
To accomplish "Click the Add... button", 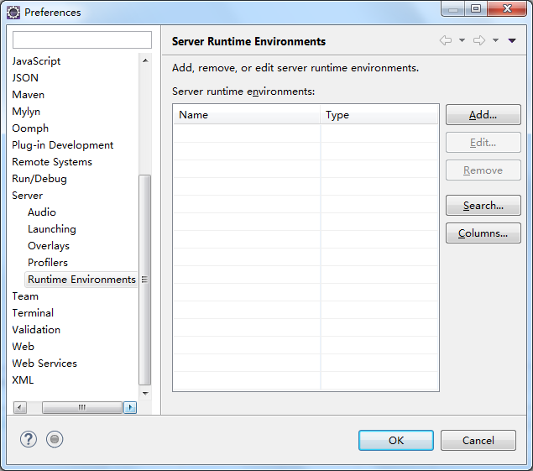I will 483,115.
